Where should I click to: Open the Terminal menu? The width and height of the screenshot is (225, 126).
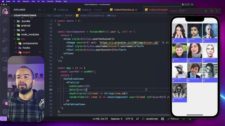point(50,1)
